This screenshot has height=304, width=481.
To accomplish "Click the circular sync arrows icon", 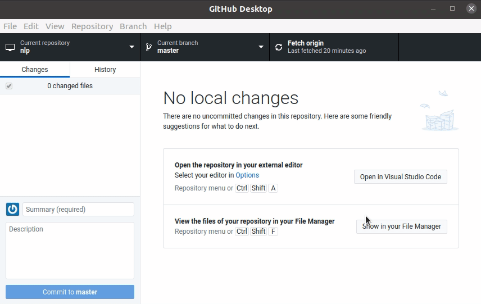I will click(279, 47).
